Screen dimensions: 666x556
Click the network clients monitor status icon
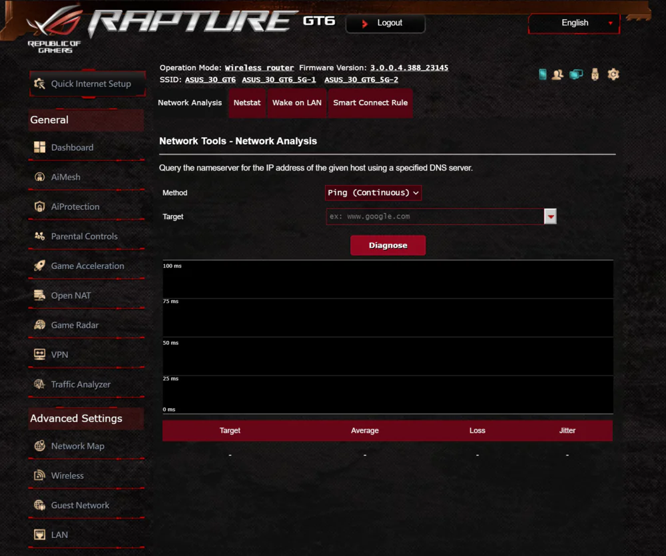(x=576, y=75)
